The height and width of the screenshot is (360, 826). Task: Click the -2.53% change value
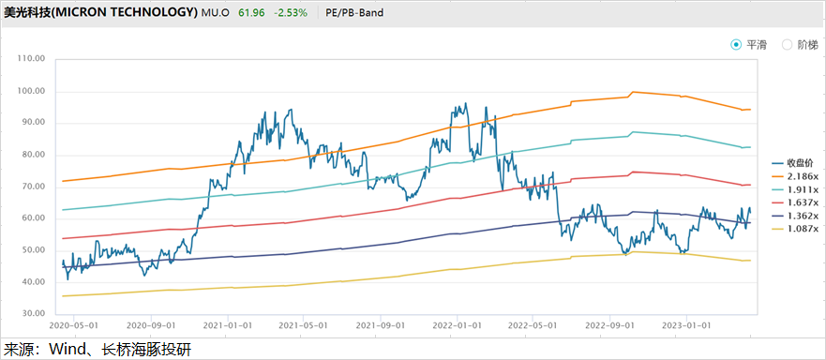[291, 12]
